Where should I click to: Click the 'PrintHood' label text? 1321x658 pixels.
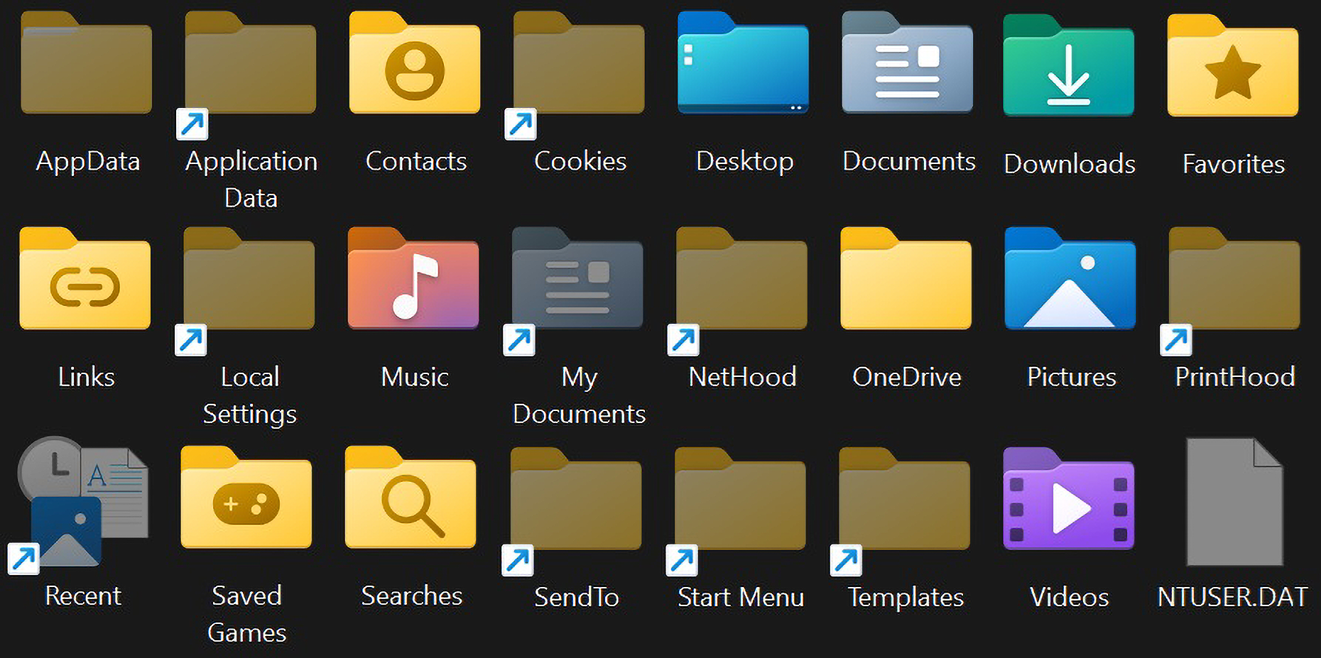[1235, 377]
